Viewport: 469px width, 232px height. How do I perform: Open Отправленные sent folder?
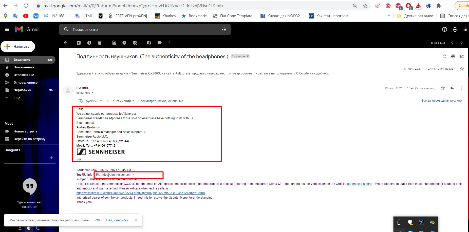pyautogui.click(x=28, y=83)
